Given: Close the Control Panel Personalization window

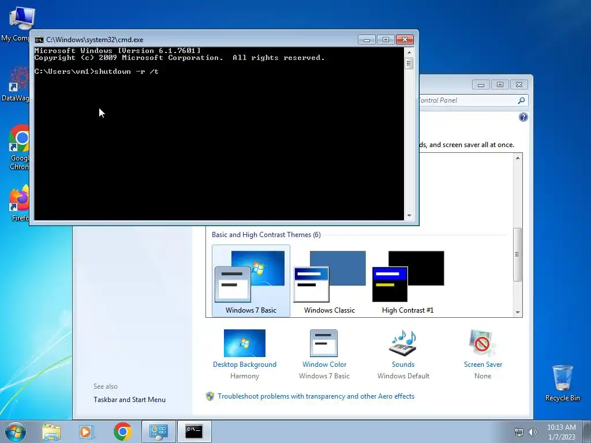Looking at the screenshot, I should click(x=519, y=85).
